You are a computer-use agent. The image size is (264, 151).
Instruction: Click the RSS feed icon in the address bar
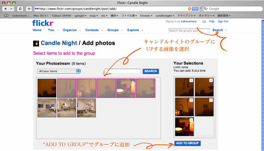(195, 9)
